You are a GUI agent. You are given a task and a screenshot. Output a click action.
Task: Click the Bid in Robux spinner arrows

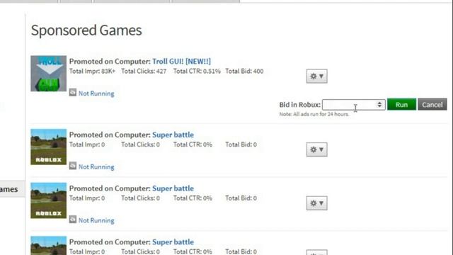coord(379,104)
